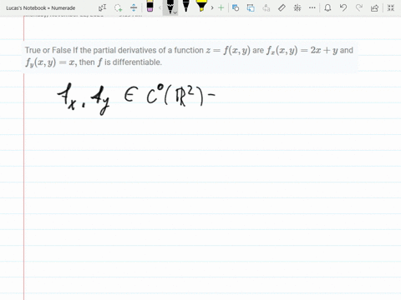Click the True or False question text
Image resolution: width=401 pixels, height=300 pixels.
coord(189,56)
